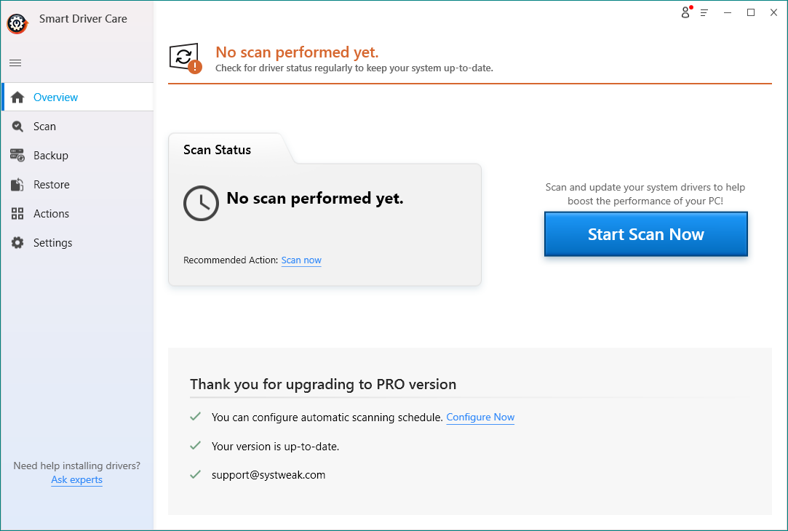This screenshot has width=788, height=531.
Task: Open the title bar options menu
Action: [x=704, y=12]
